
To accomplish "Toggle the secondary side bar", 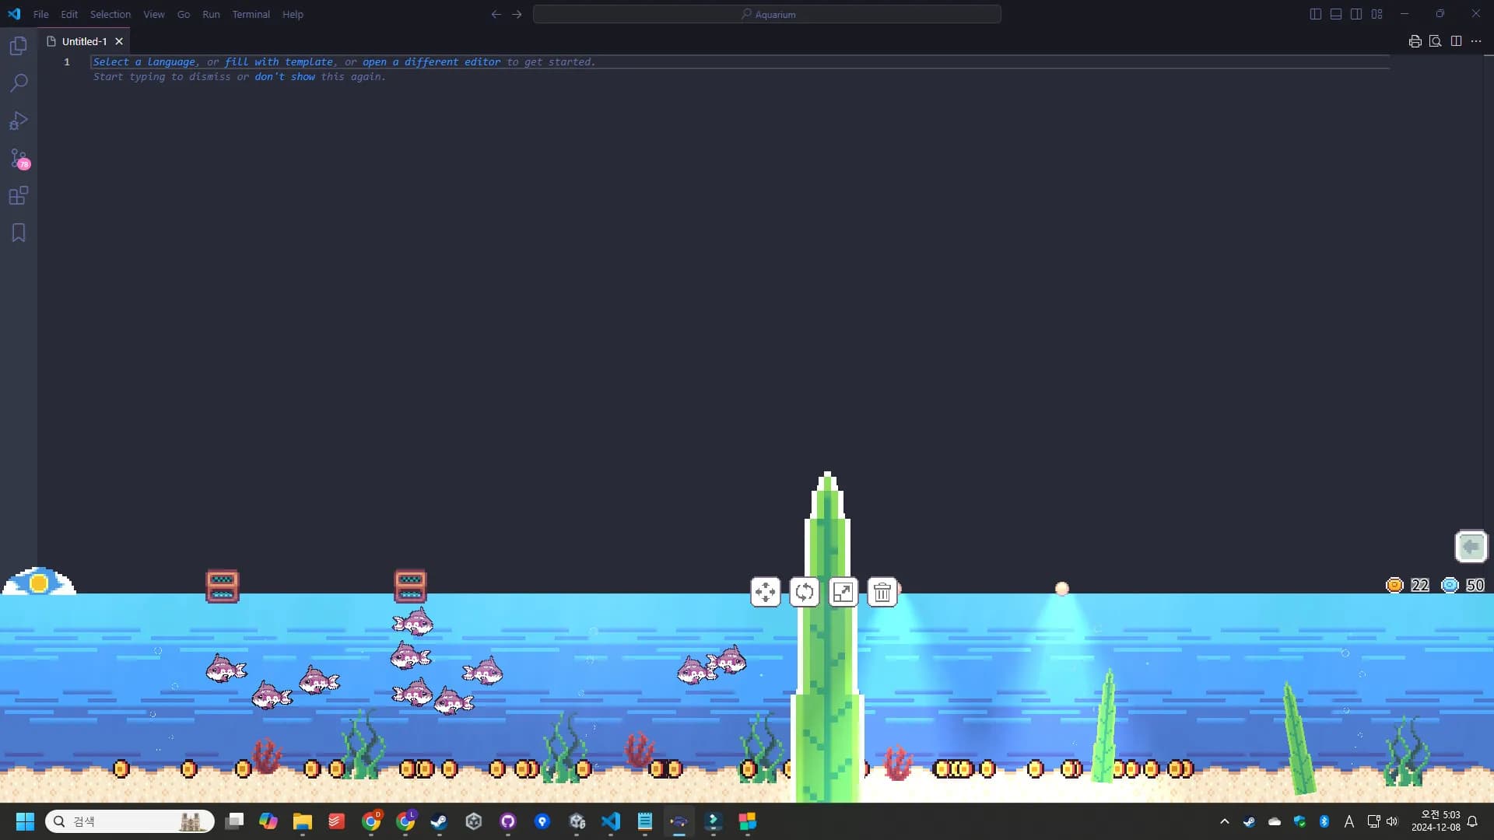I will tap(1355, 13).
